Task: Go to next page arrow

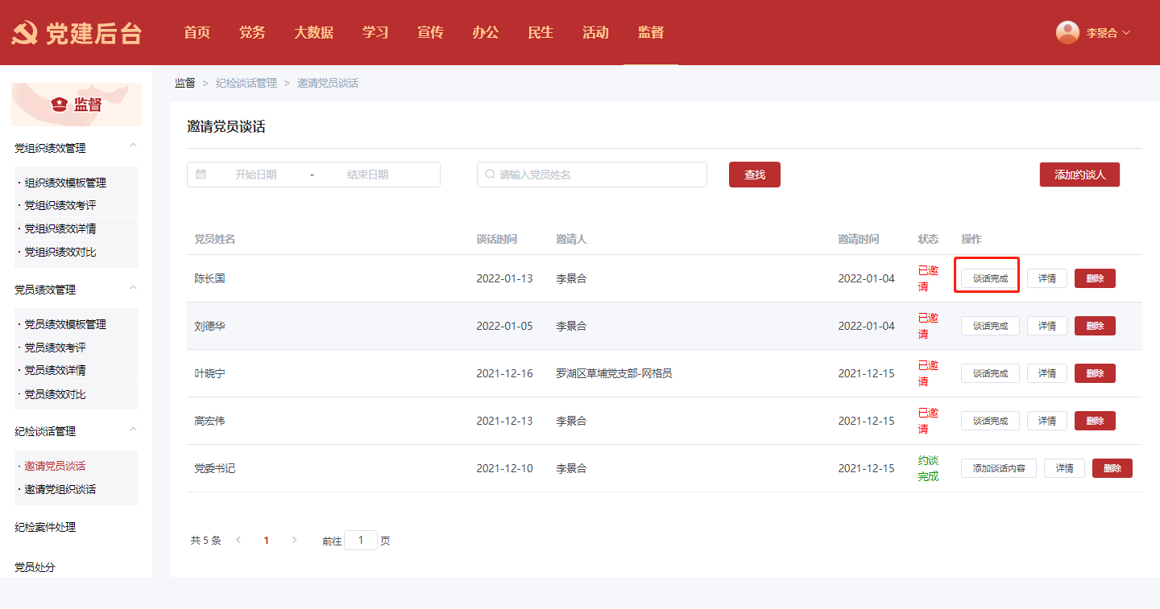Action: click(294, 541)
